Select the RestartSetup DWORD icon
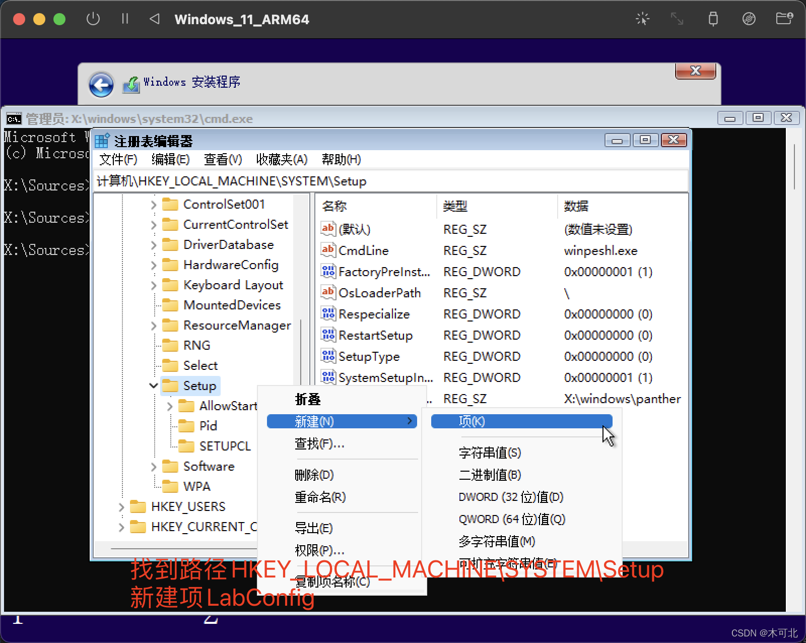 click(x=328, y=335)
